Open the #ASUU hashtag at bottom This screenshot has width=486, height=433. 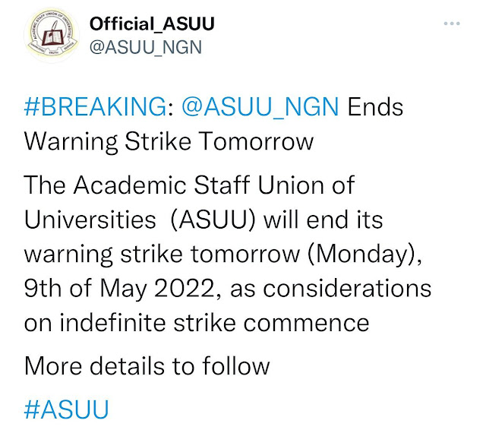click(x=66, y=409)
